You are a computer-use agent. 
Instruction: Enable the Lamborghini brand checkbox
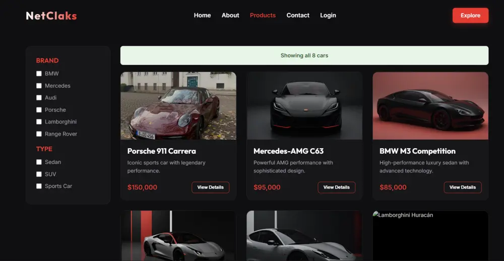pyautogui.click(x=39, y=122)
